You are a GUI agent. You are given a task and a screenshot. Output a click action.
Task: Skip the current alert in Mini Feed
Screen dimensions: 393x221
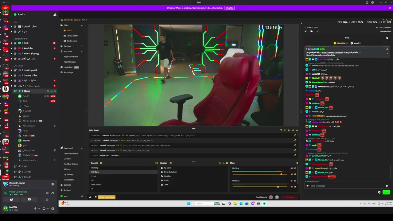pyautogui.click(x=289, y=130)
